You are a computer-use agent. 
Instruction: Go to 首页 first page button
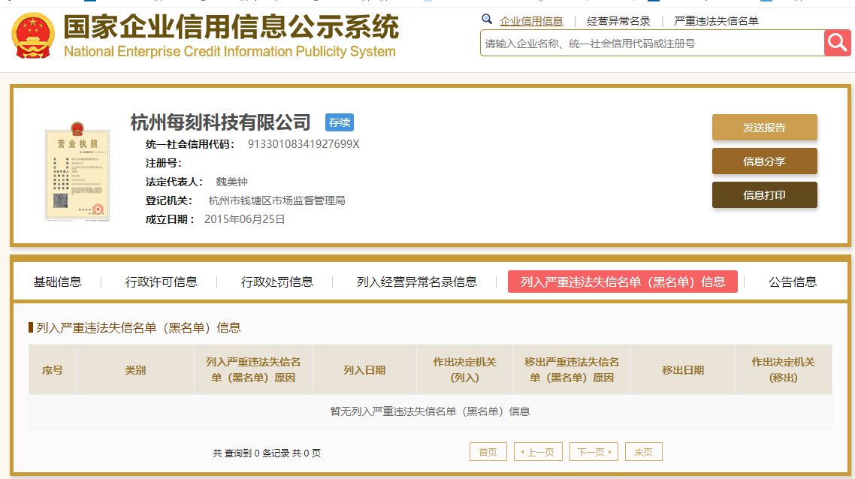488,452
